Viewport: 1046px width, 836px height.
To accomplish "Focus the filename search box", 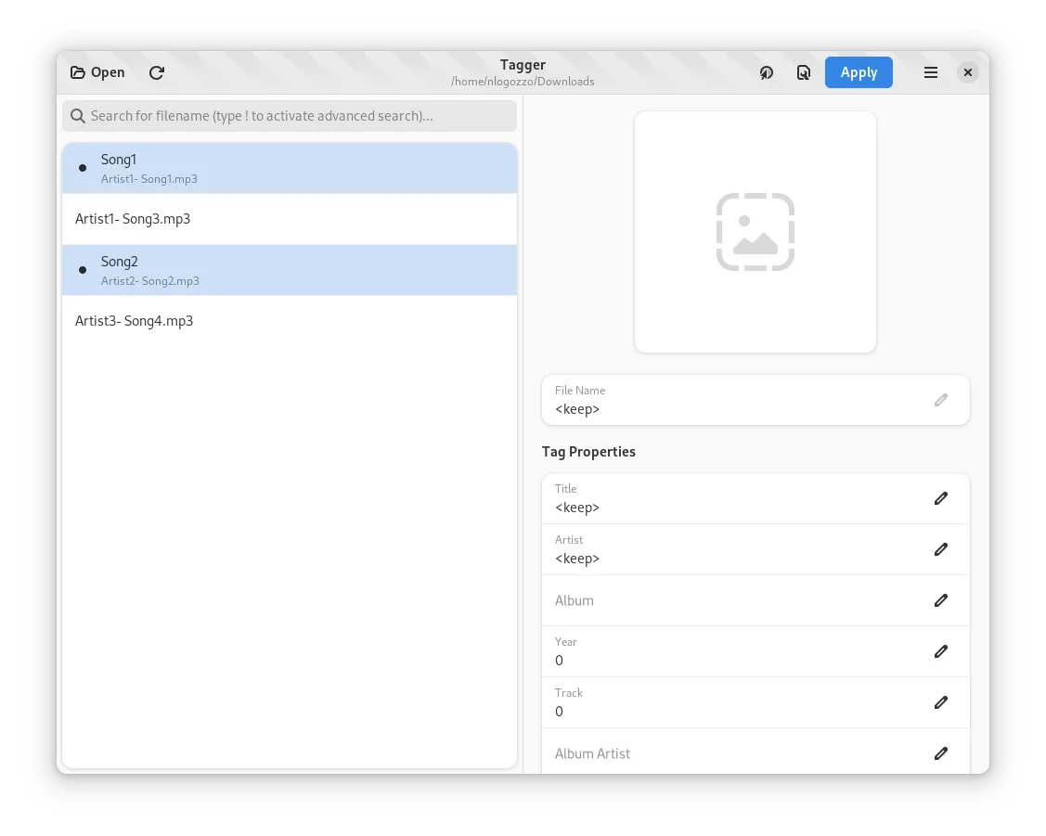I will pos(290,116).
